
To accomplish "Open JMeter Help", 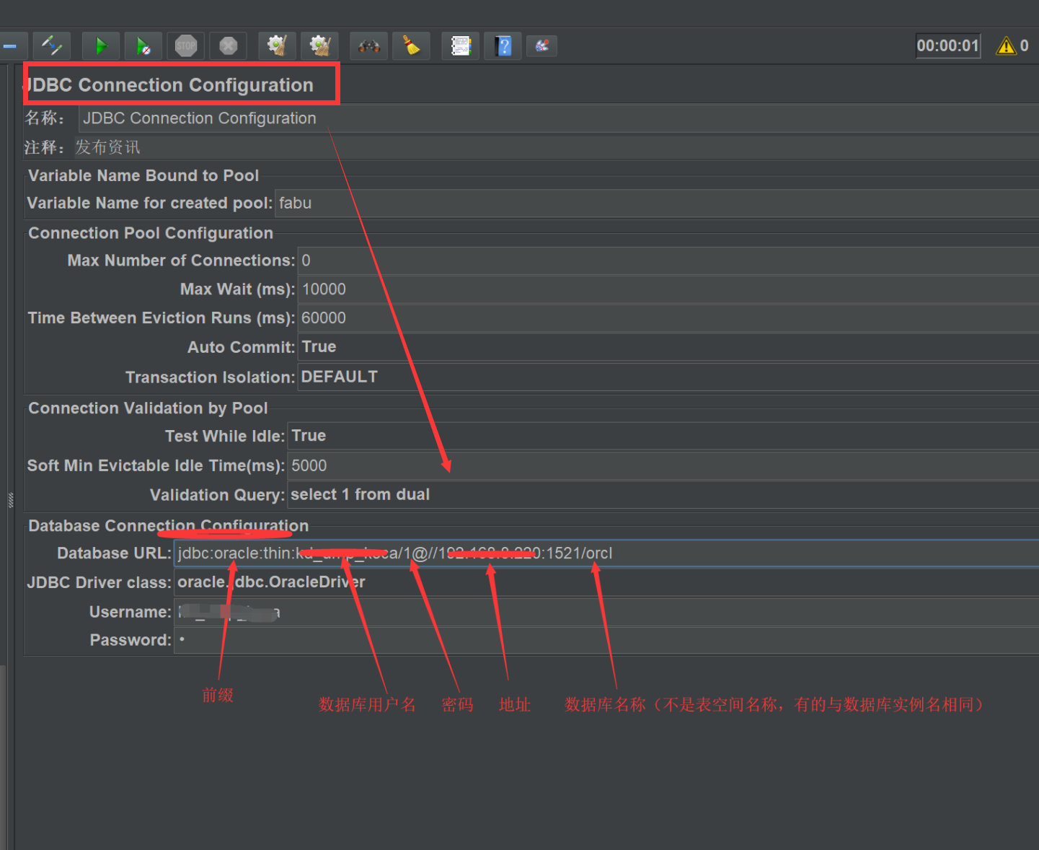I will pyautogui.click(x=503, y=45).
